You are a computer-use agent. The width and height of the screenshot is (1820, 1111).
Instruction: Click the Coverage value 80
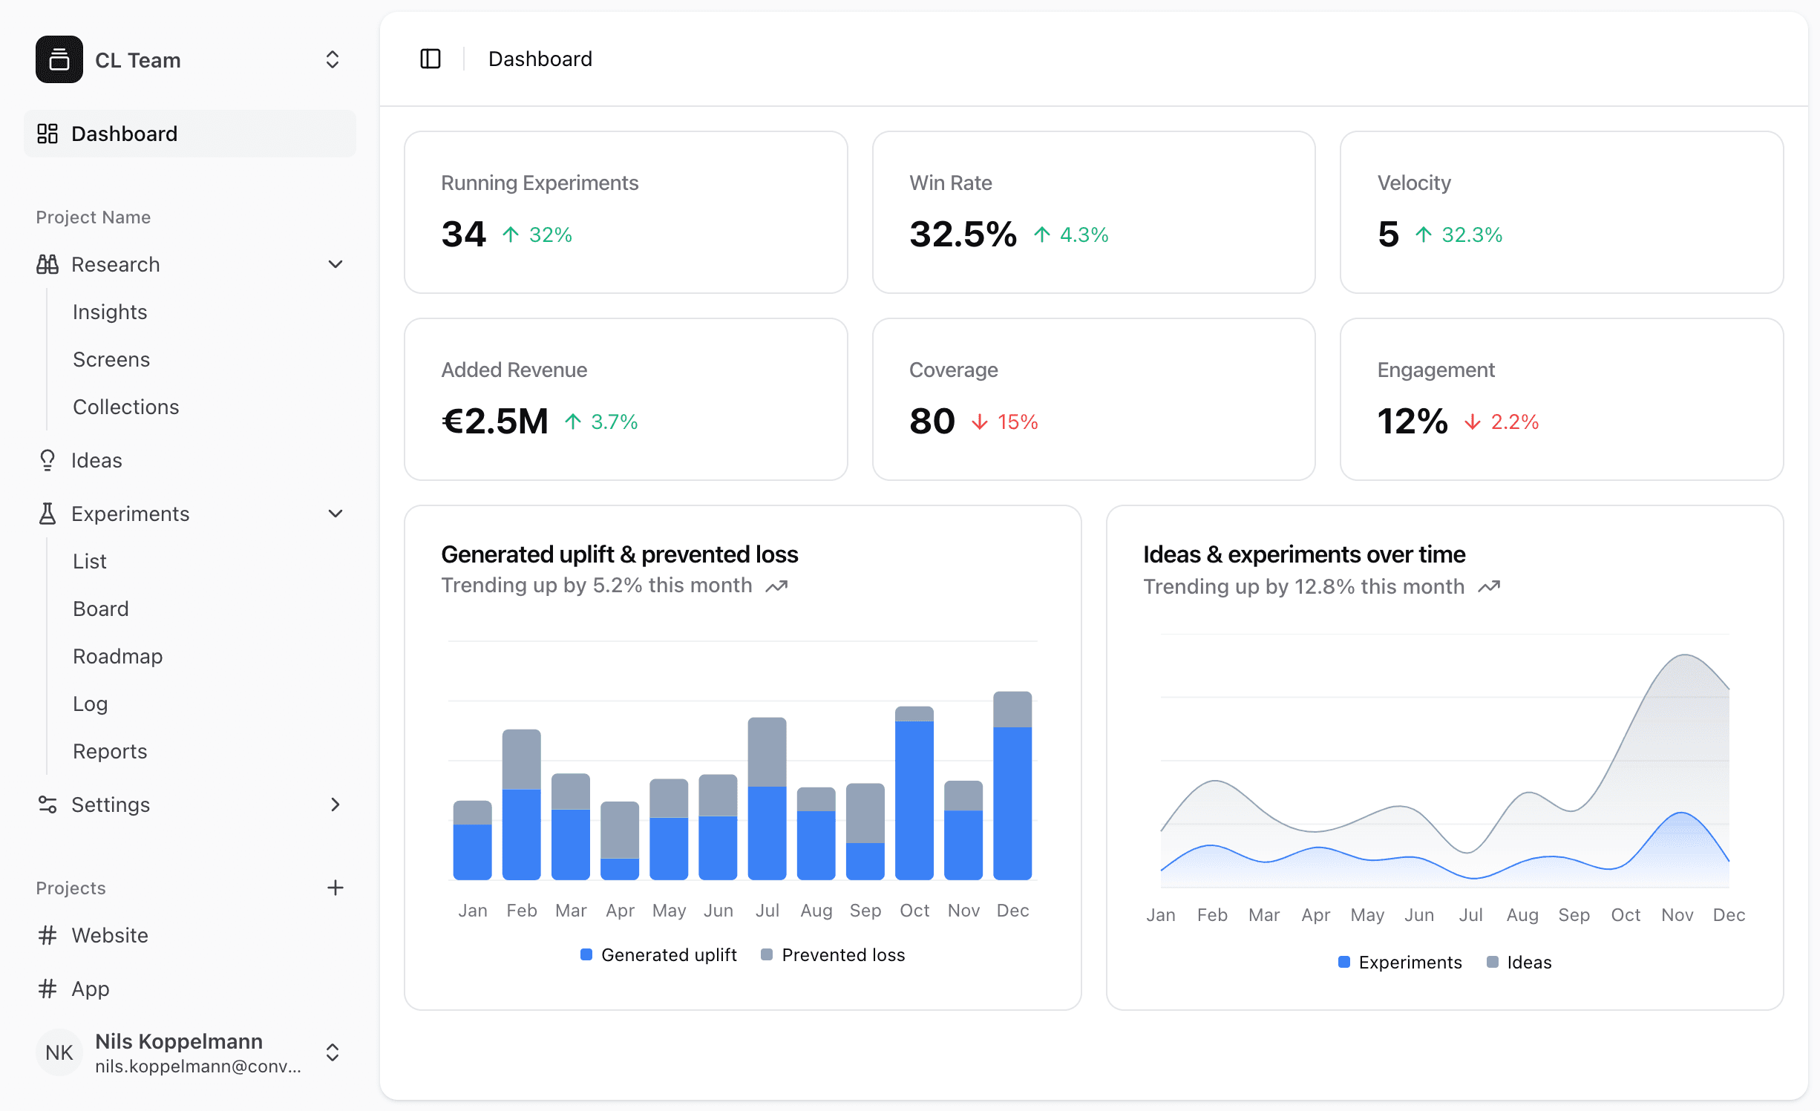pyautogui.click(x=932, y=422)
